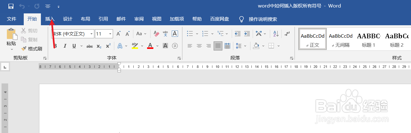Apply a bulleted list

(190, 34)
